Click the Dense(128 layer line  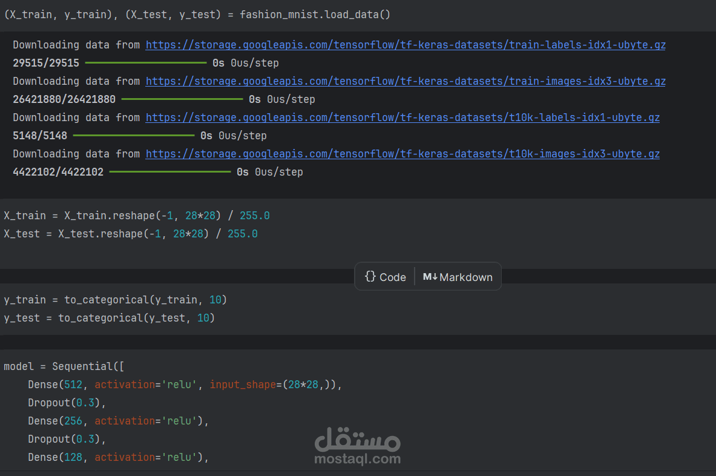pyautogui.click(x=118, y=457)
